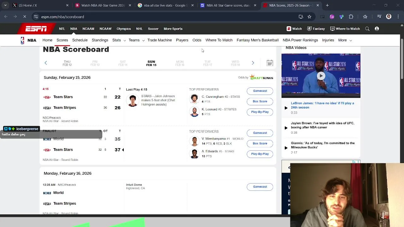Open all bookmarks star icon in toolbar
Viewport: 404px width, 227px height.
365,17
